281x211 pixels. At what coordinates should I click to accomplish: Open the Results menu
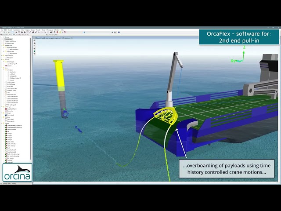tap(38, 30)
